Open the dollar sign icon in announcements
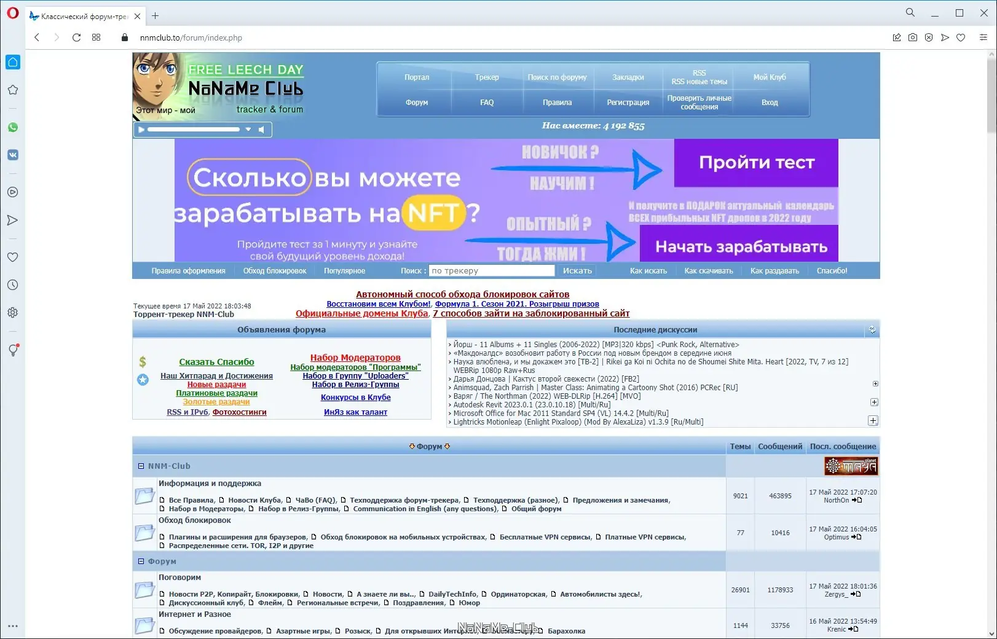The height and width of the screenshot is (639, 997). click(x=143, y=362)
